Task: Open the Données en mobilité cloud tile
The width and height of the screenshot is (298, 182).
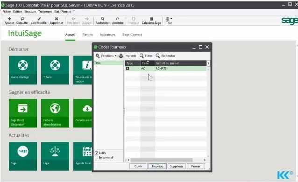Action: [x=83, y=113]
